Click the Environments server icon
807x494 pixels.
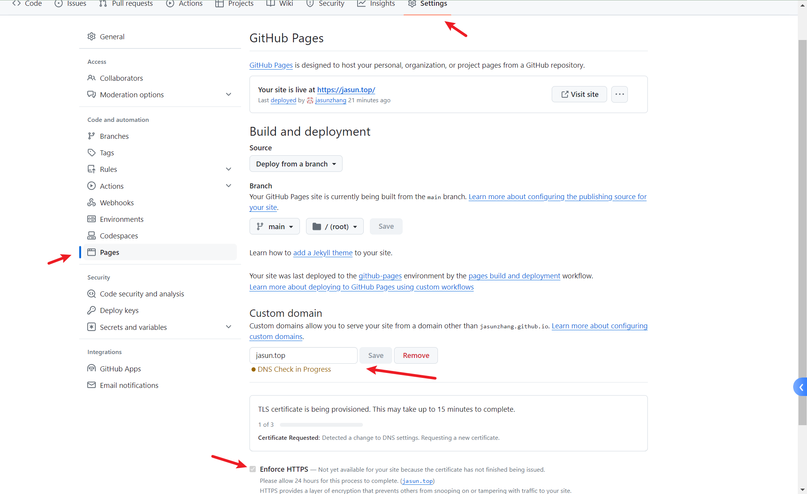coord(91,219)
